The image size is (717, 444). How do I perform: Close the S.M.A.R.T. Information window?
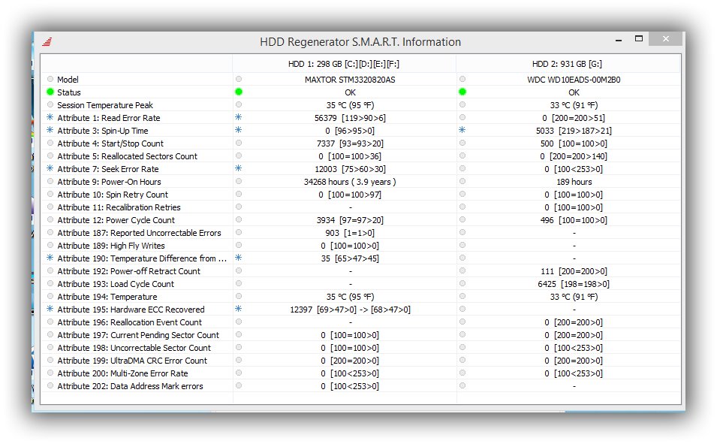pos(666,39)
